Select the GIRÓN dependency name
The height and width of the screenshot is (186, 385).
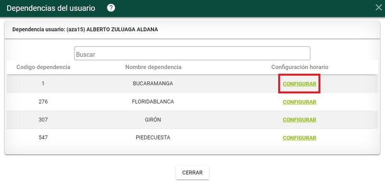coord(153,120)
